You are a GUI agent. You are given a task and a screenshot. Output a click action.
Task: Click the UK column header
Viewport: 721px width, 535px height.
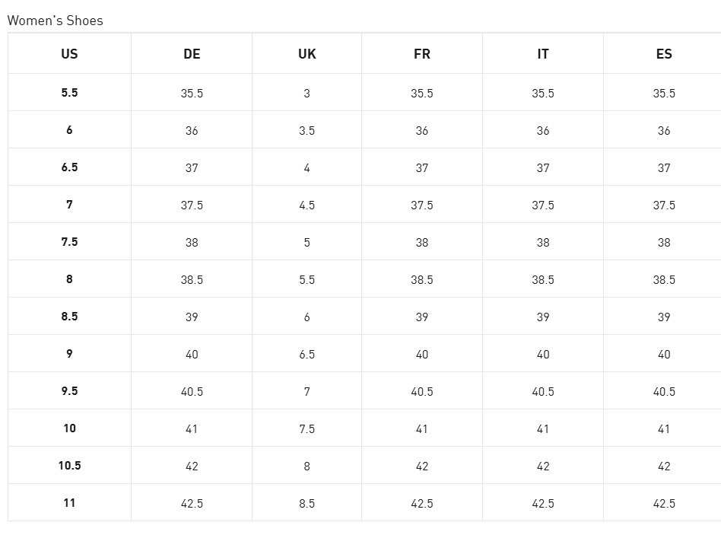[307, 54]
